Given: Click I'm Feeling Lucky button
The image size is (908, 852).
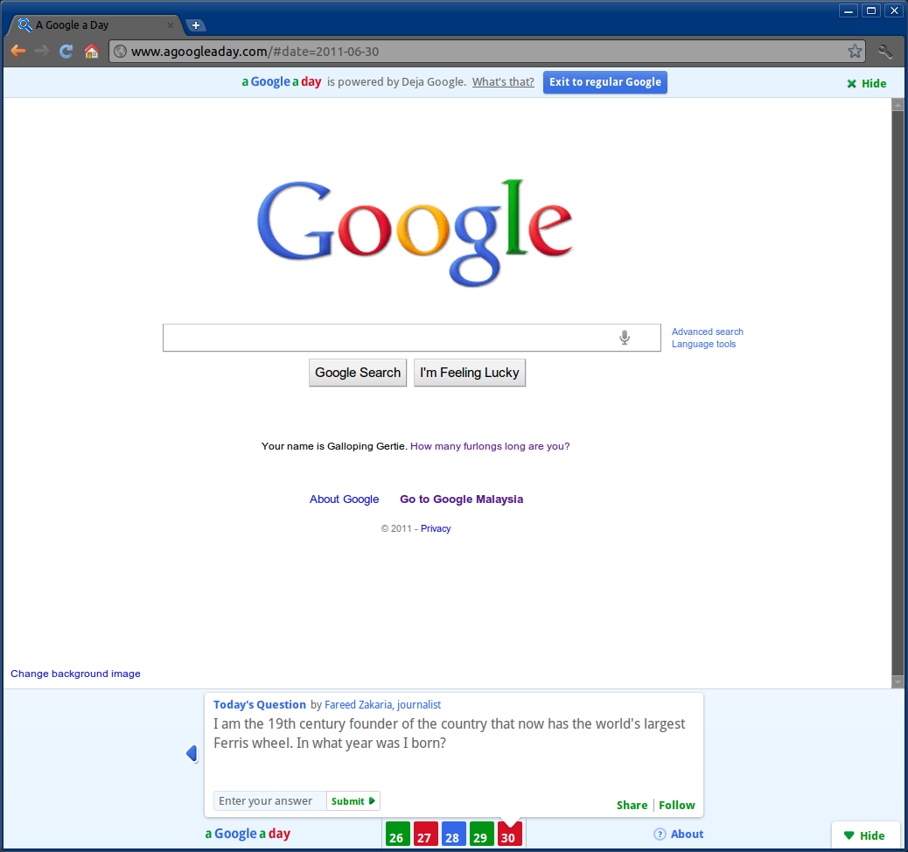Looking at the screenshot, I should [470, 373].
